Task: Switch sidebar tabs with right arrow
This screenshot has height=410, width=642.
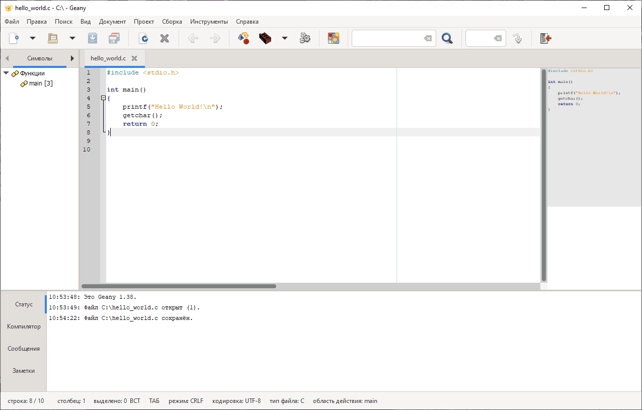Action: tap(72, 58)
